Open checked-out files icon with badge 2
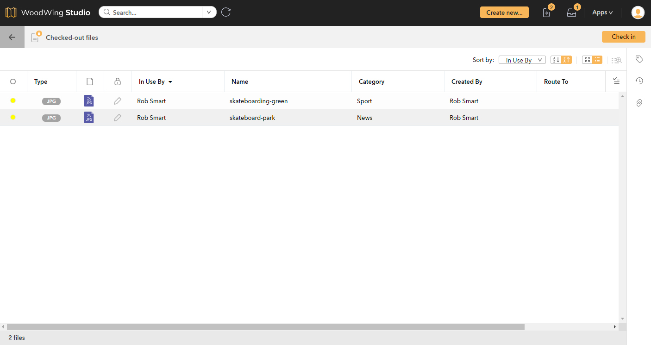651x345 pixels. pyautogui.click(x=547, y=12)
